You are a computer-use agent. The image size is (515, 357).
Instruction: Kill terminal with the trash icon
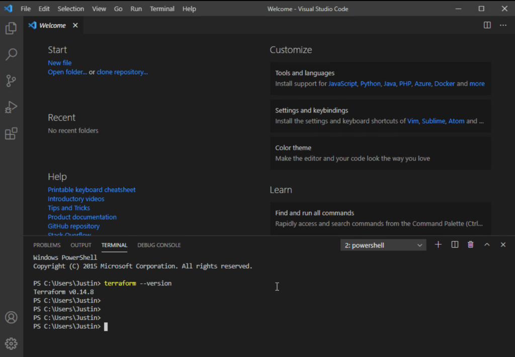[x=471, y=245]
